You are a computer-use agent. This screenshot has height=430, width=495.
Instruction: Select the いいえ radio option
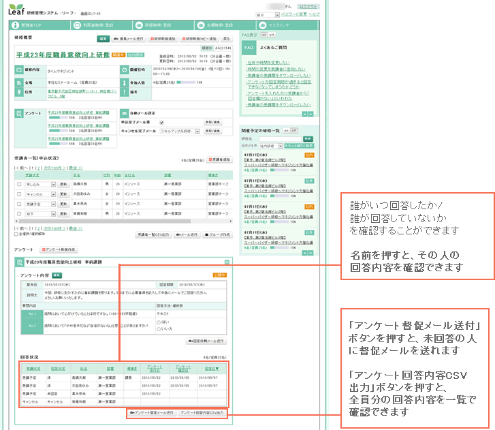point(159,329)
